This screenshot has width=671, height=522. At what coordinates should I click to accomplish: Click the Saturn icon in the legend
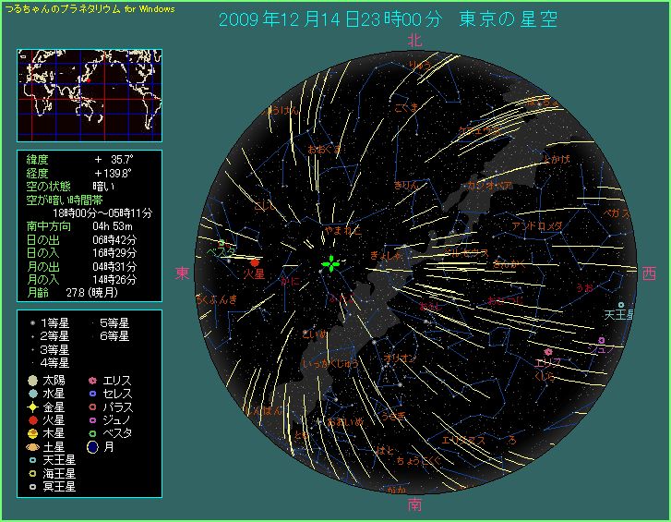tap(32, 445)
